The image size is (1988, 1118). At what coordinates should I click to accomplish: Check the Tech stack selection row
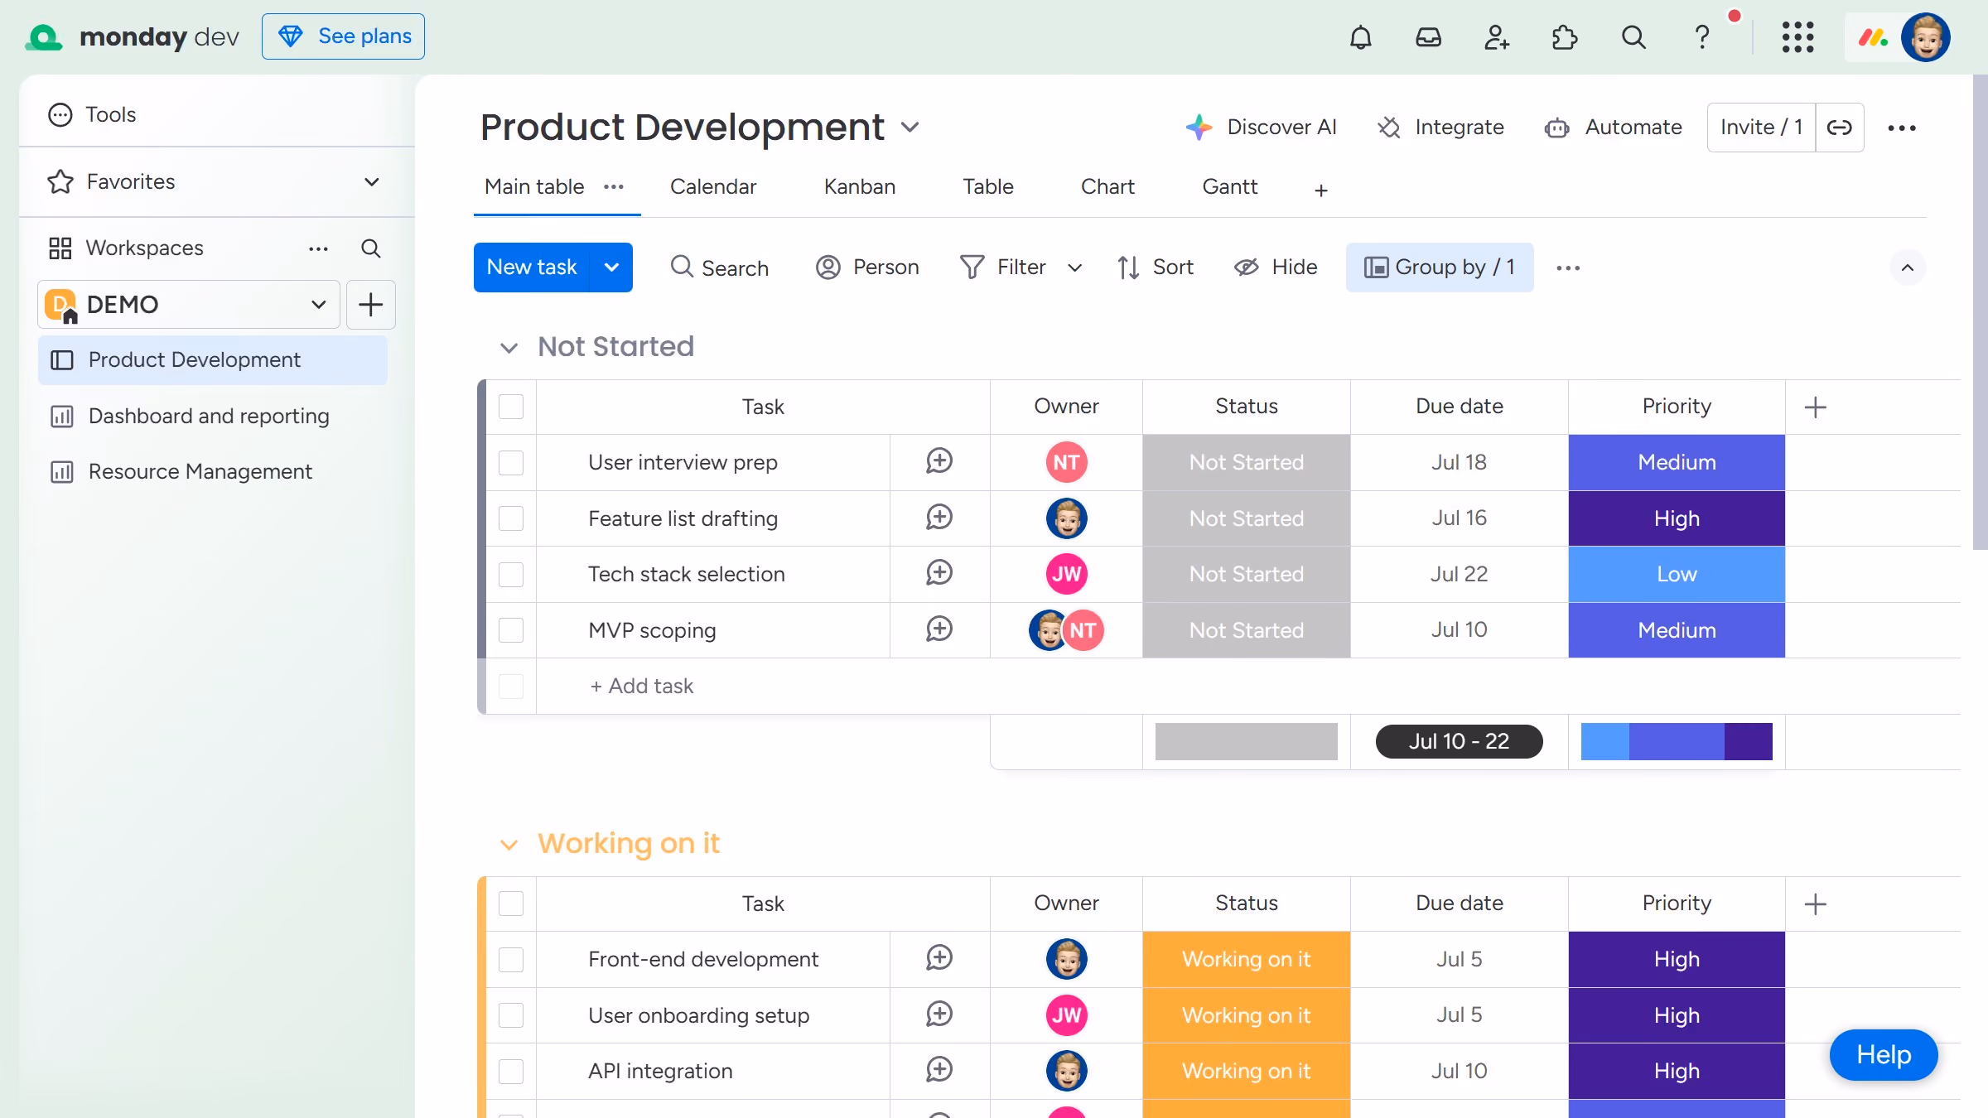tap(511, 574)
